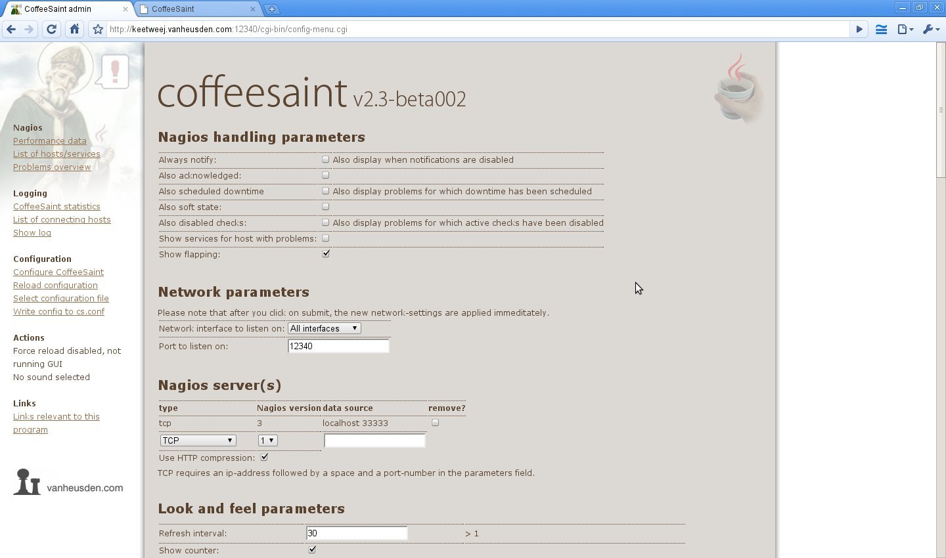This screenshot has width=946, height=558.
Task: Enable the Also disabled checks checkbox
Action: (325, 223)
